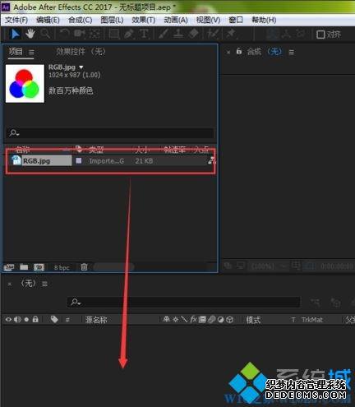Toggle the lock on the composition viewer
Screen dimensions: 355x407
[x=239, y=51]
